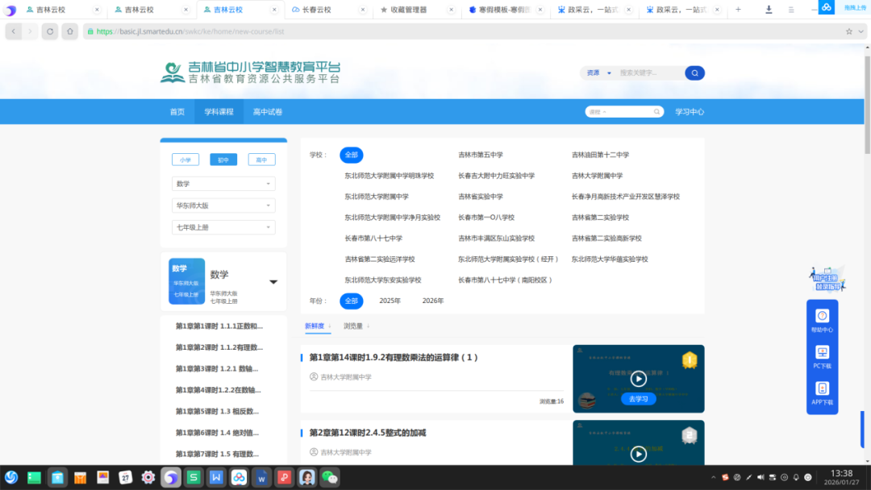The width and height of the screenshot is (871, 490).
Task: Sort the course list by 浏览量
Action: tap(356, 326)
